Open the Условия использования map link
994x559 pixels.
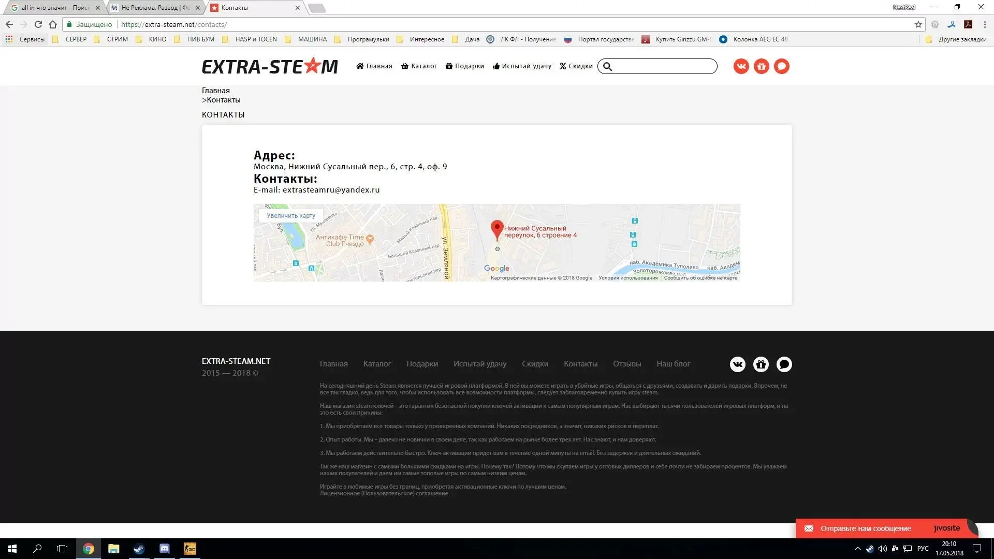628,278
